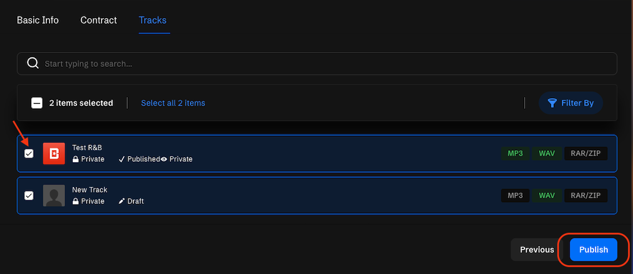
Task: Toggle the select-all items checkbox
Action: click(37, 103)
